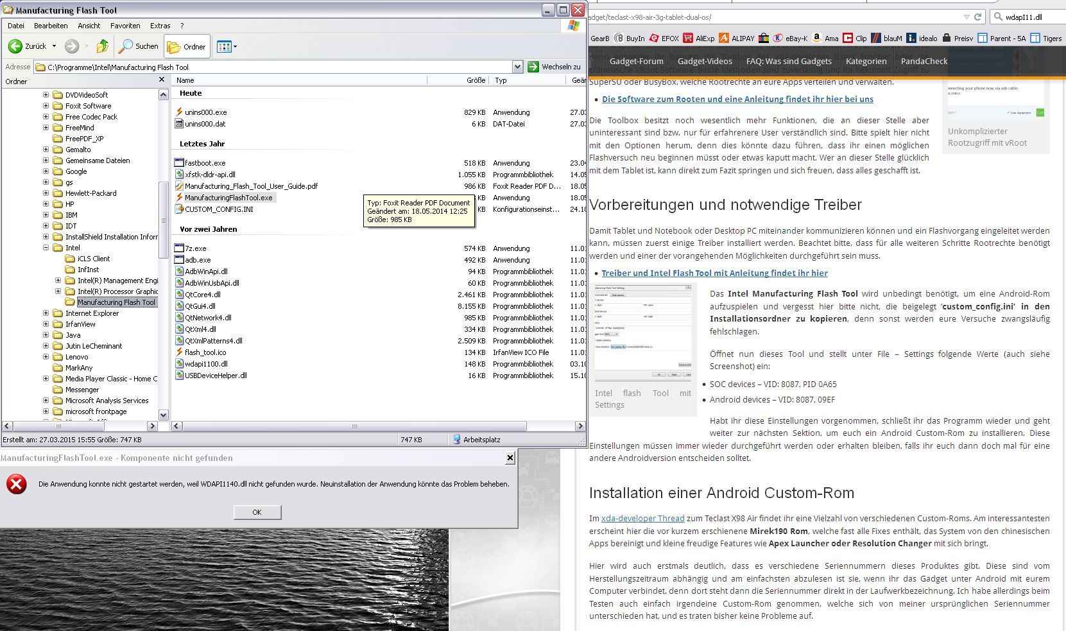
Task: Sort files by Größe column header
Action: click(458, 80)
